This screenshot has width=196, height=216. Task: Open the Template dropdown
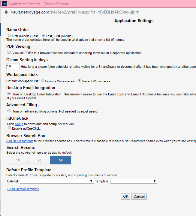[134, 181]
